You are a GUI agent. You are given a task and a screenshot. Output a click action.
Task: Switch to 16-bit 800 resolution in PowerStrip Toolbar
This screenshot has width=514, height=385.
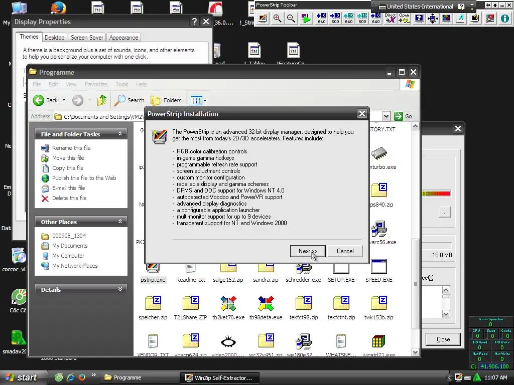[x=362, y=19]
